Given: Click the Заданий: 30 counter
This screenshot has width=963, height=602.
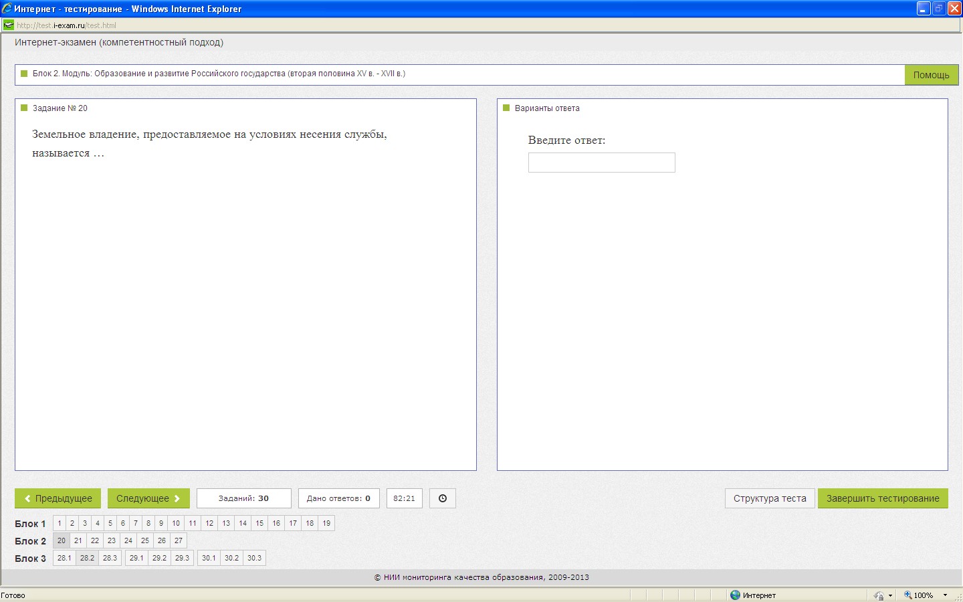Looking at the screenshot, I should pyautogui.click(x=243, y=498).
